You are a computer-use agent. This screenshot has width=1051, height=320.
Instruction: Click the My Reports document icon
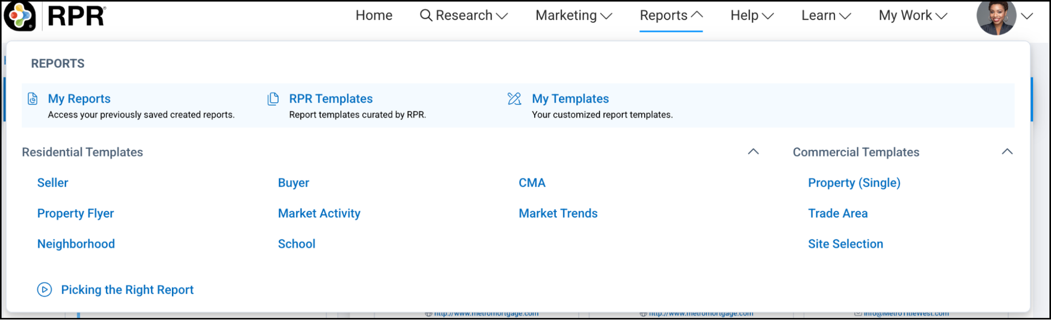[x=33, y=99]
